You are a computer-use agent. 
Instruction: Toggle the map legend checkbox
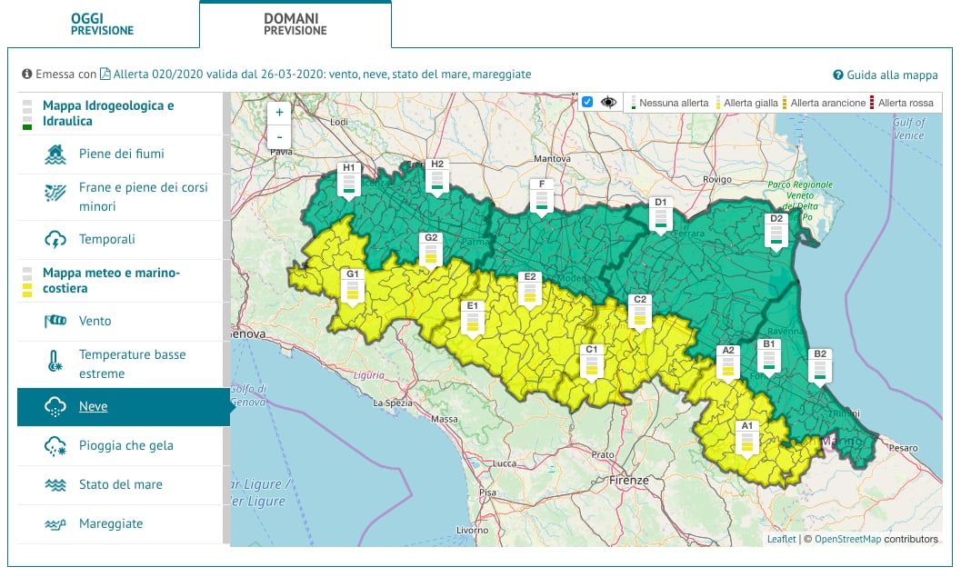click(x=587, y=102)
